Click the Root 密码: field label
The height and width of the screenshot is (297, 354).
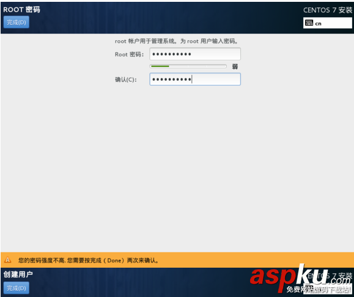129,54
